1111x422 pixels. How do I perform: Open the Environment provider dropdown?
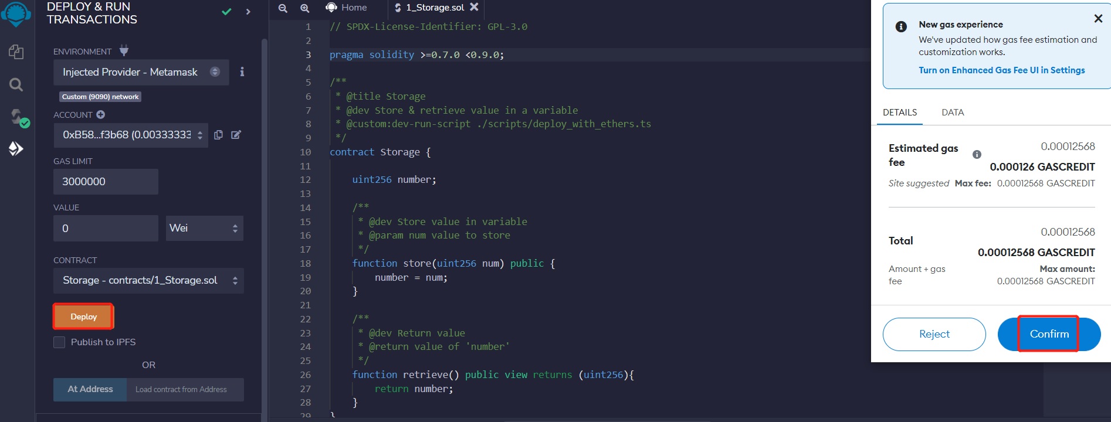[x=141, y=72]
